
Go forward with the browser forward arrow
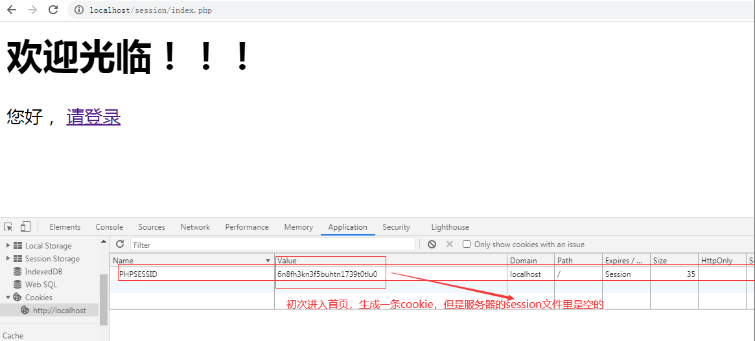tap(32, 10)
